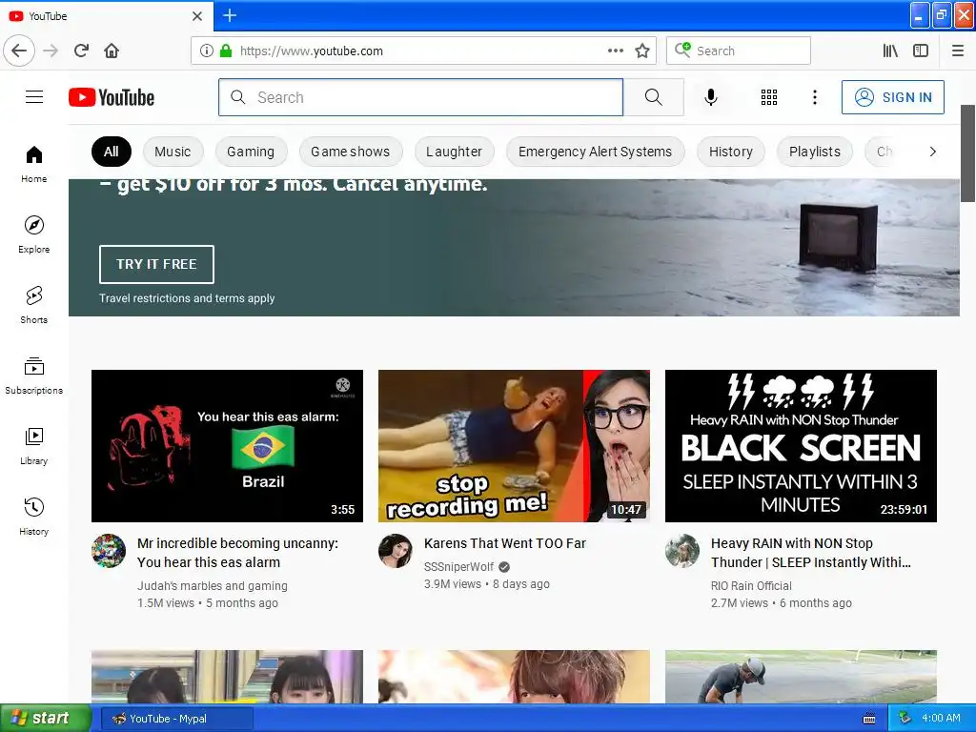Reload the page with the refresh icon

81,51
